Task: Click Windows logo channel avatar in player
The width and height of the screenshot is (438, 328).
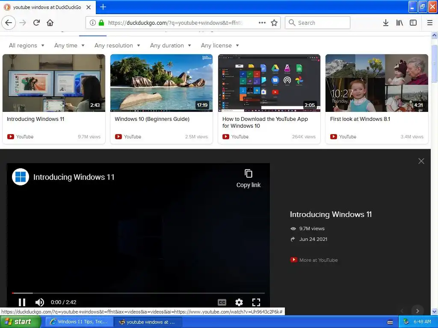Action: [21, 177]
